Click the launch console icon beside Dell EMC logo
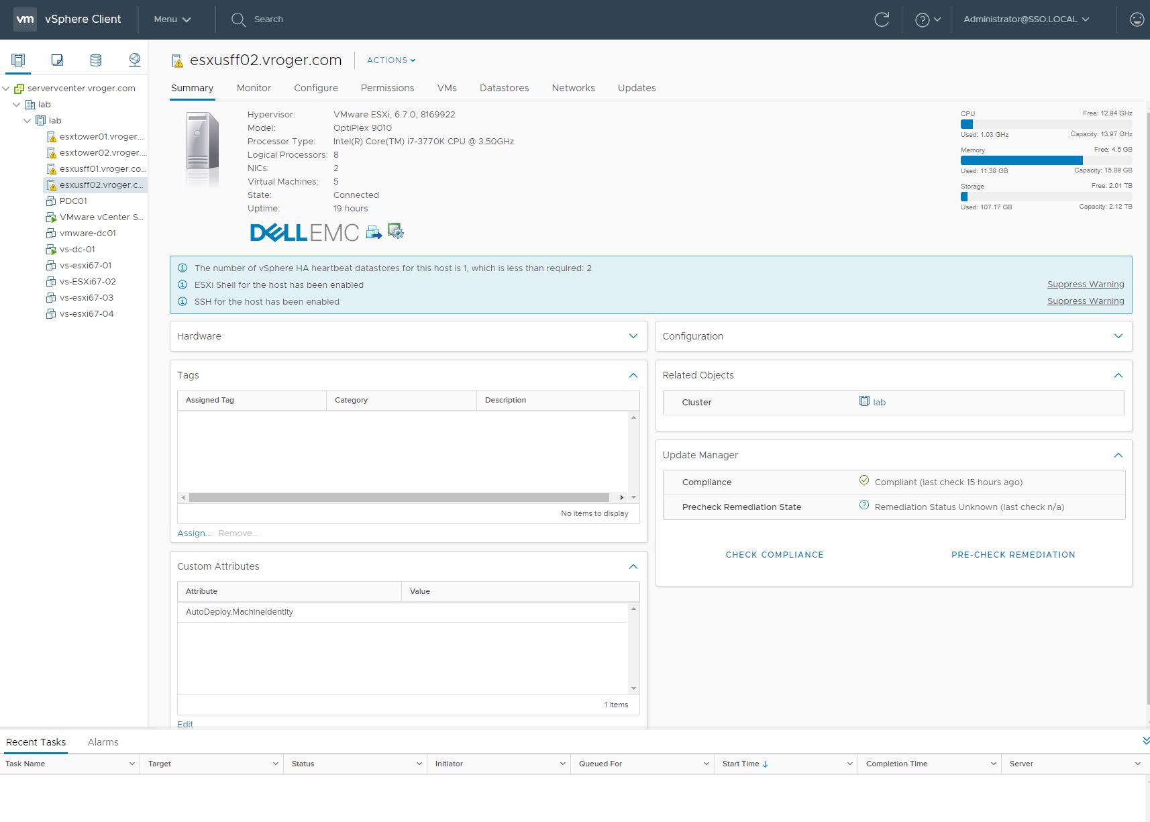Viewport: 1150px width, 822px height. (374, 232)
